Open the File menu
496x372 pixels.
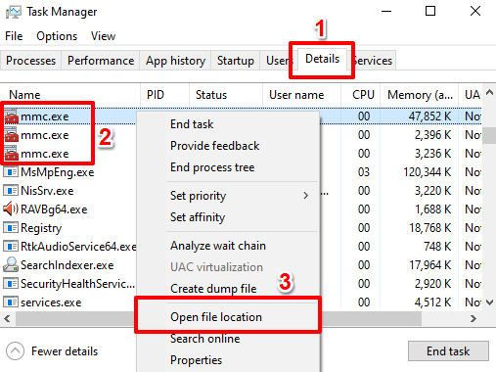coord(14,36)
